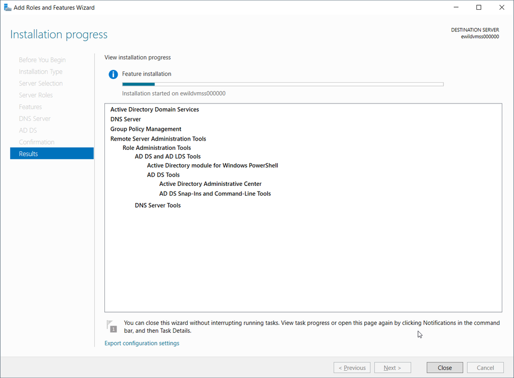Click the blue information icon beside Feature installation
Screen dimensions: 514x378
(x=113, y=75)
